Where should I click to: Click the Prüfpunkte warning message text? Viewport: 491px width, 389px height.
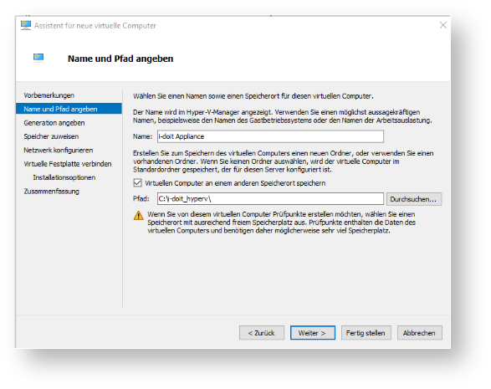tap(281, 223)
